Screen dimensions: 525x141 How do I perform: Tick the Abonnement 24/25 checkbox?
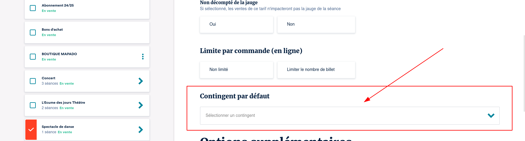click(x=33, y=8)
